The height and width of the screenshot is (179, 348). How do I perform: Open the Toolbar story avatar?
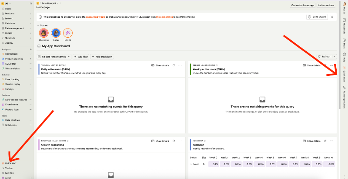[56, 33]
